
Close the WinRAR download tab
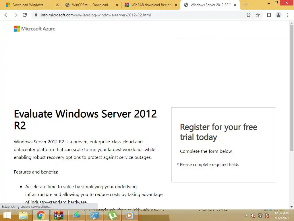pyautogui.click(x=176, y=5)
